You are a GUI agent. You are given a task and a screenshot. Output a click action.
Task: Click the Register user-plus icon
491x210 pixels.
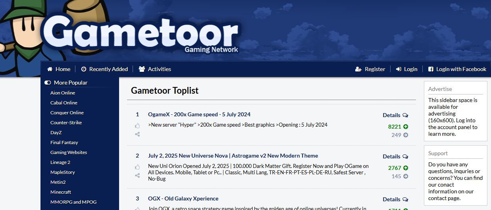[358, 69]
